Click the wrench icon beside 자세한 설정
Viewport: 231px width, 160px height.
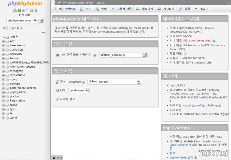(58, 99)
